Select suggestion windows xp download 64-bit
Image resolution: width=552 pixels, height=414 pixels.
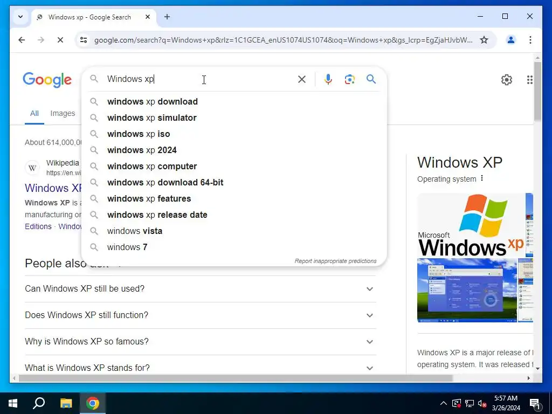click(234, 182)
